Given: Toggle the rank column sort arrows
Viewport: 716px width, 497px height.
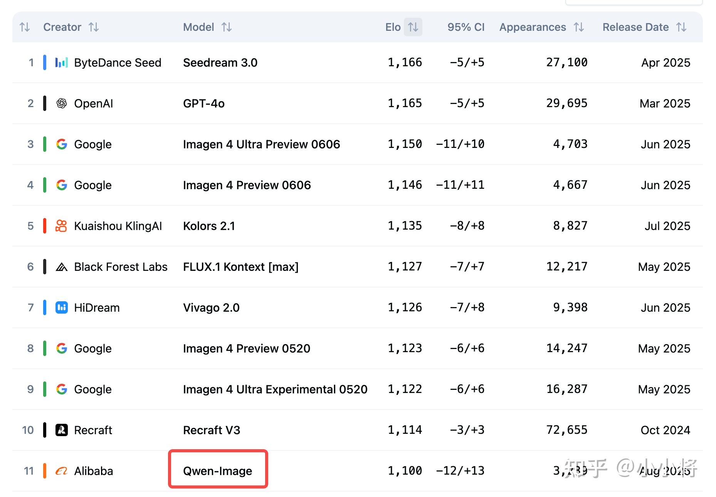Looking at the screenshot, I should [x=25, y=27].
